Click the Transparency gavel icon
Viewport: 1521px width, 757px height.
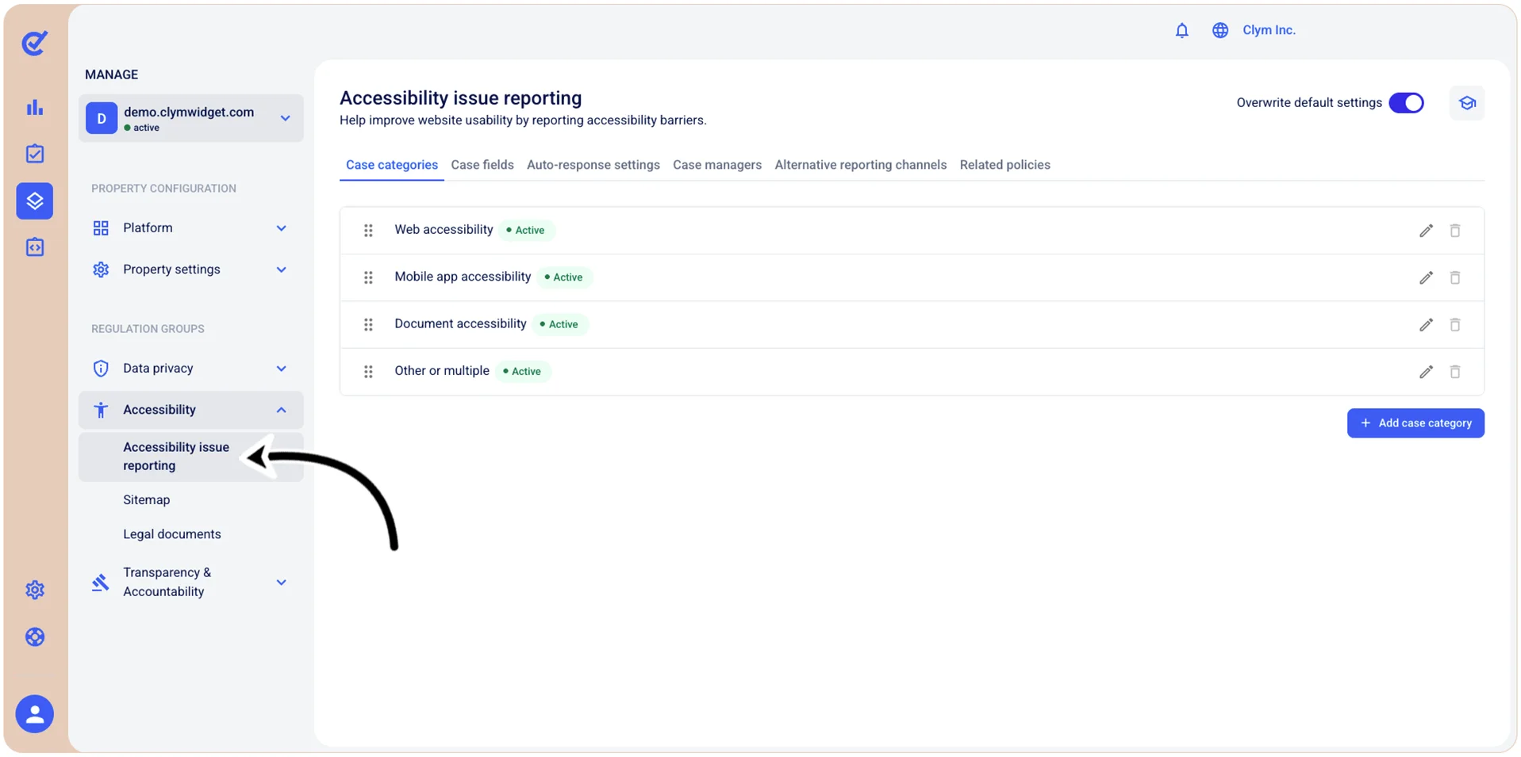click(100, 583)
